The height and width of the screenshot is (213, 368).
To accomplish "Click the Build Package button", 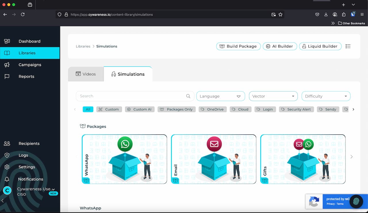I will point(238,46).
